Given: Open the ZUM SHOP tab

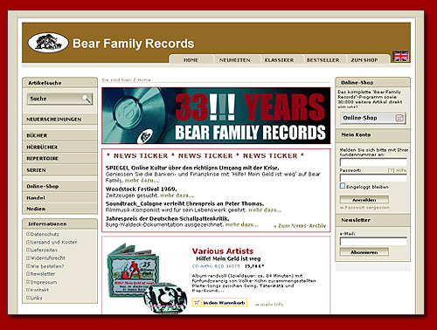Looking at the screenshot, I should click(364, 60).
